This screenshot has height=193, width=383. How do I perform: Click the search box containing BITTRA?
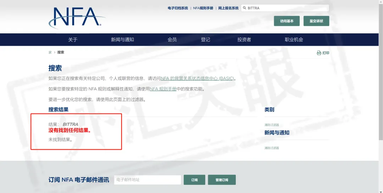point(285,8)
